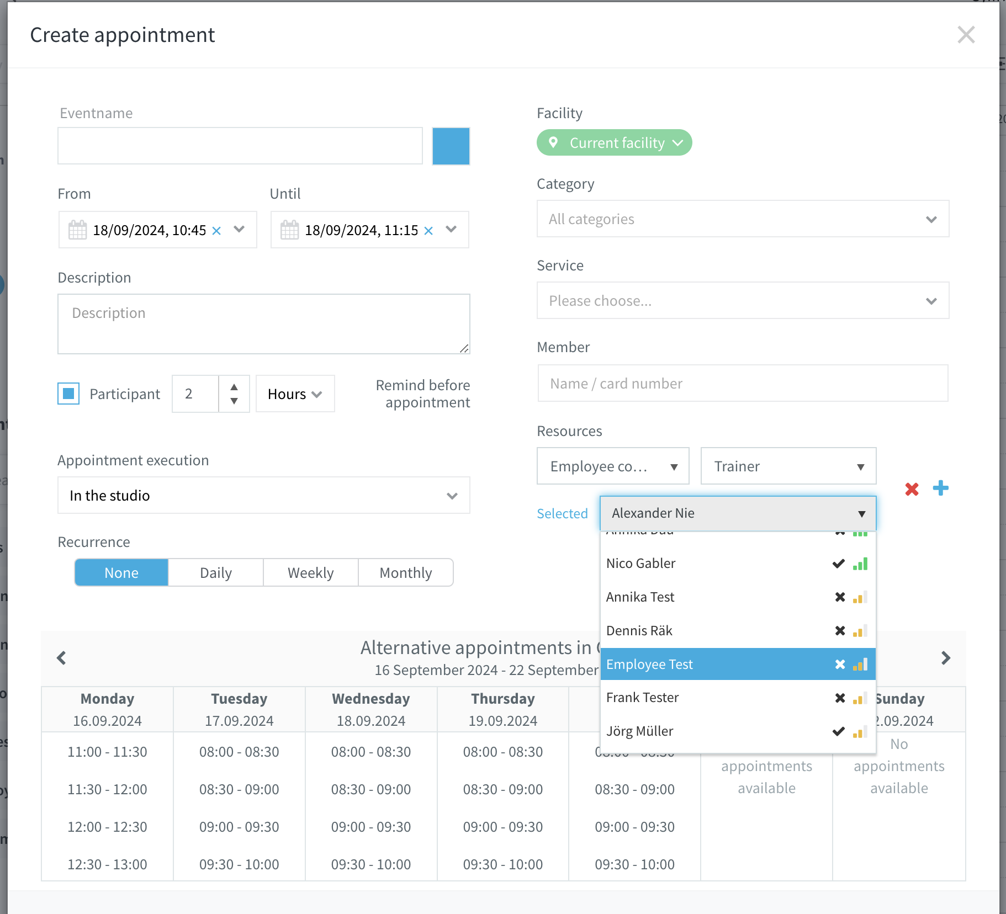Open the Until date calendar icon
Screen dimensions: 1006x914
pyautogui.click(x=289, y=230)
